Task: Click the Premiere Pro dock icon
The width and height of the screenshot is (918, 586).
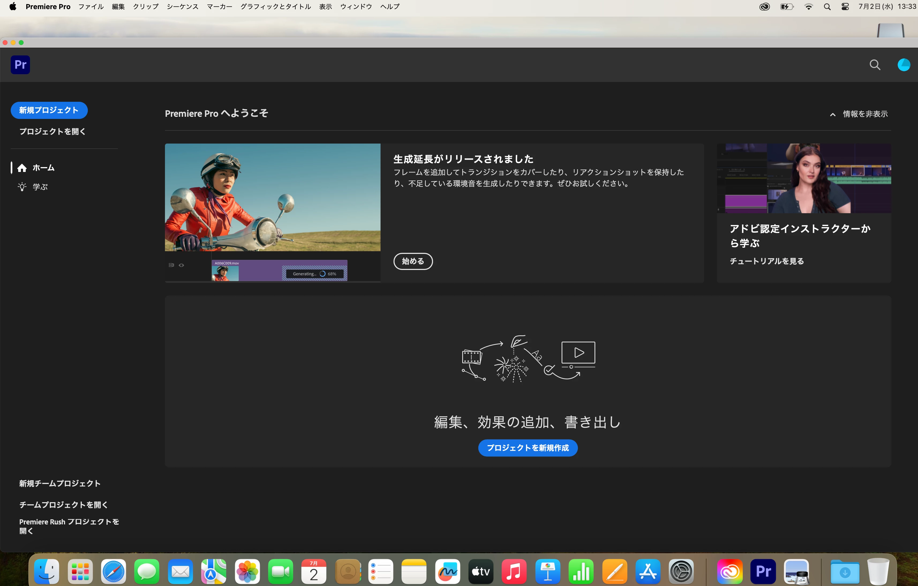Action: pos(763,571)
